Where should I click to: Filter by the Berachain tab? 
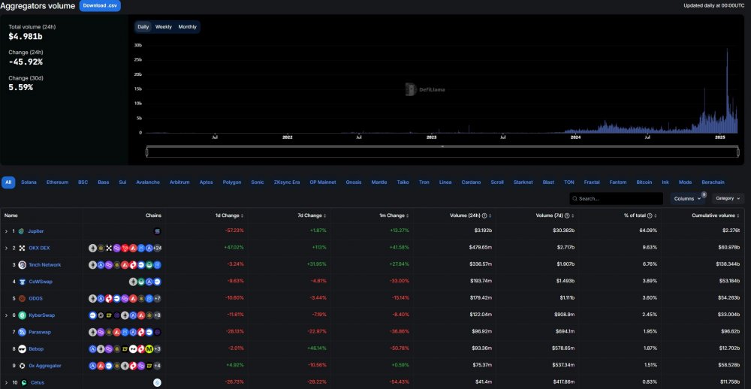pyautogui.click(x=713, y=182)
